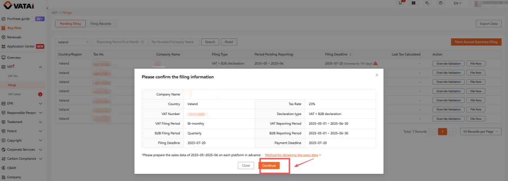508x181 pixels.
Task: Click the Buy Now icon in sidebar
Action: [4, 28]
